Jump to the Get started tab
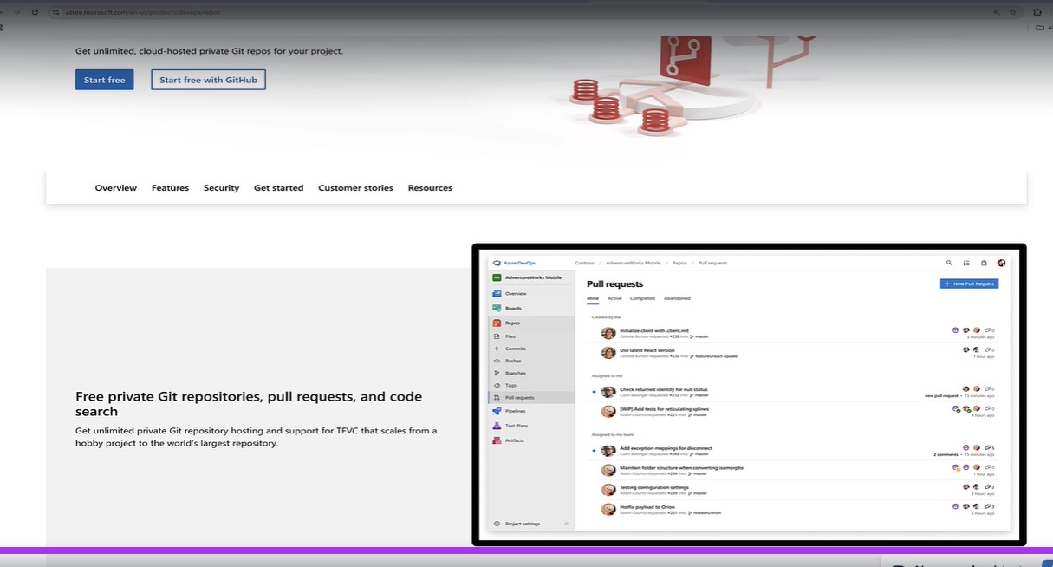The height and width of the screenshot is (567, 1053). [278, 188]
